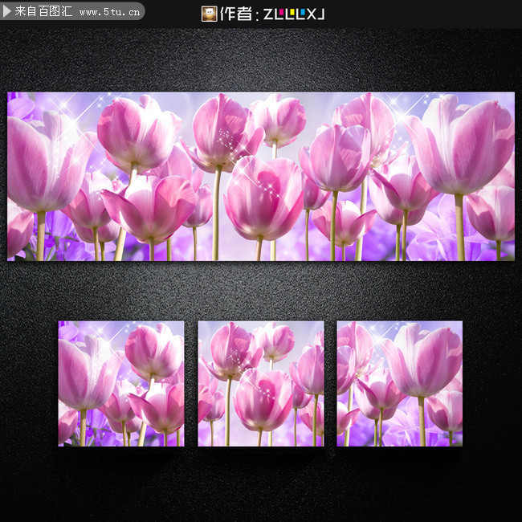Click the author avatar icon
Image resolution: width=522 pixels, height=522 pixels.
point(209,14)
